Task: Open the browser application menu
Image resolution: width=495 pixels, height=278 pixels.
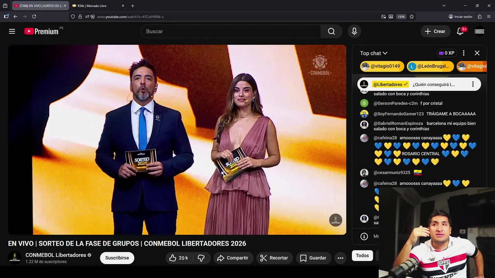Action: (x=489, y=17)
